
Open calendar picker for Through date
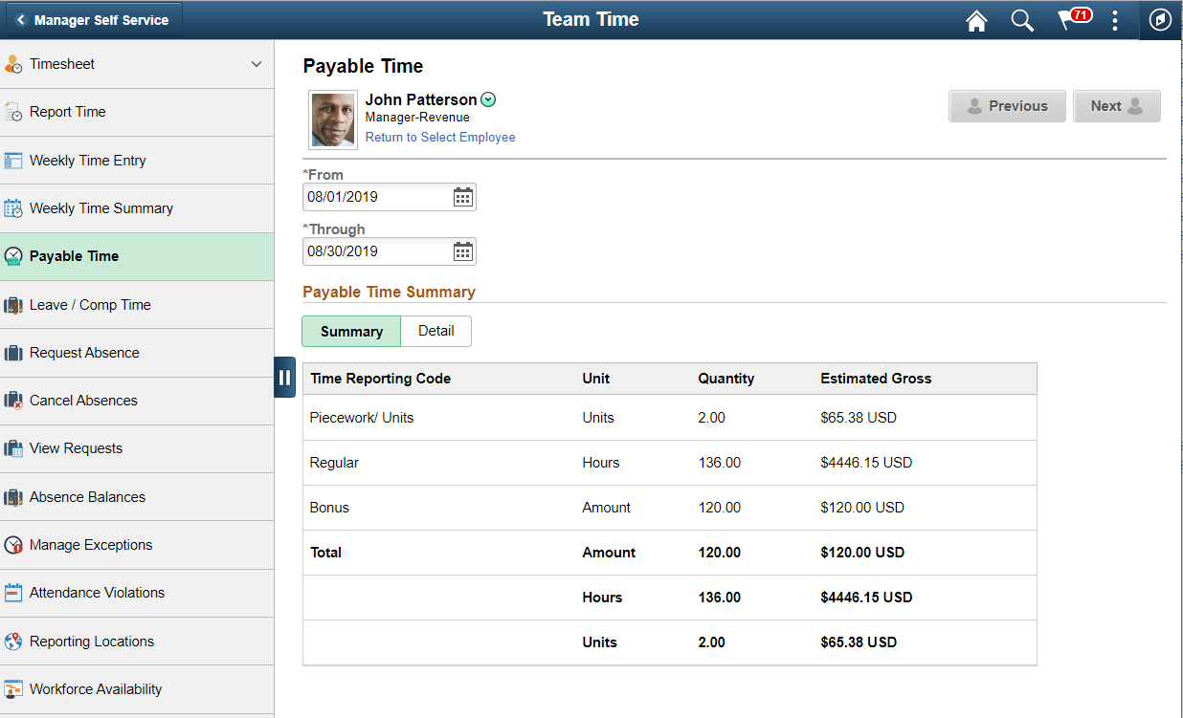coord(463,251)
